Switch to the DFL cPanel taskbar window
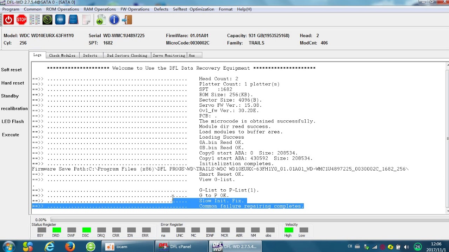 (x=181, y=246)
